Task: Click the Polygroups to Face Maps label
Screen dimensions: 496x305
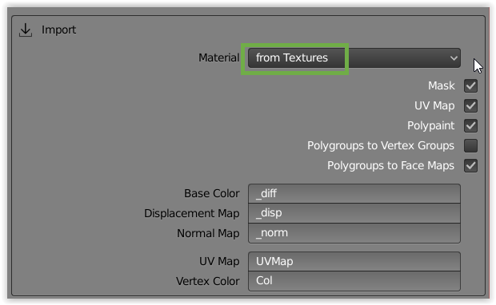Action: pyautogui.click(x=390, y=166)
